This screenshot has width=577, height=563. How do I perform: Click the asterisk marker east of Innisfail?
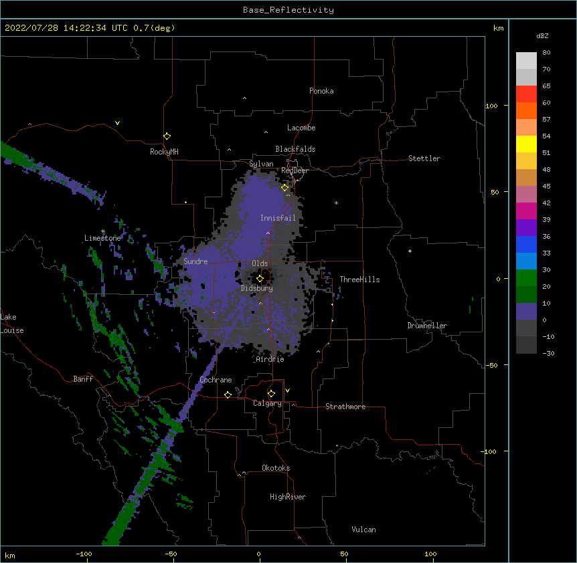(336, 203)
